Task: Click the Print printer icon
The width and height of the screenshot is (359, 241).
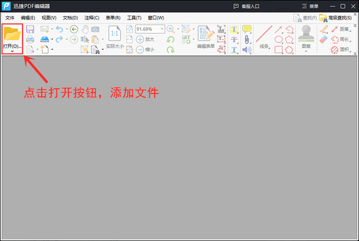Action: point(30,39)
